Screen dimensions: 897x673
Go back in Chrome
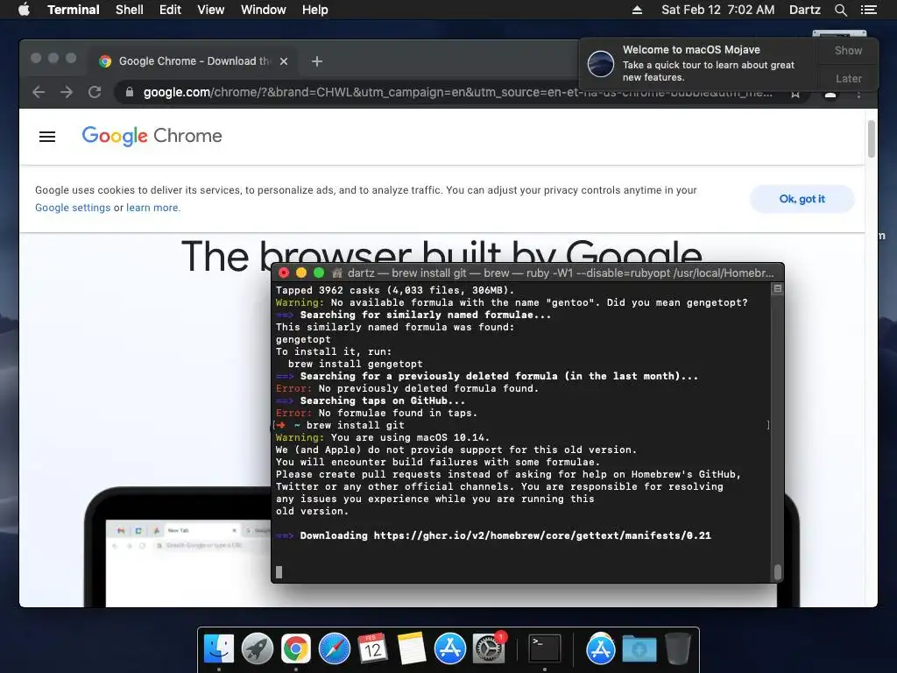[x=39, y=92]
